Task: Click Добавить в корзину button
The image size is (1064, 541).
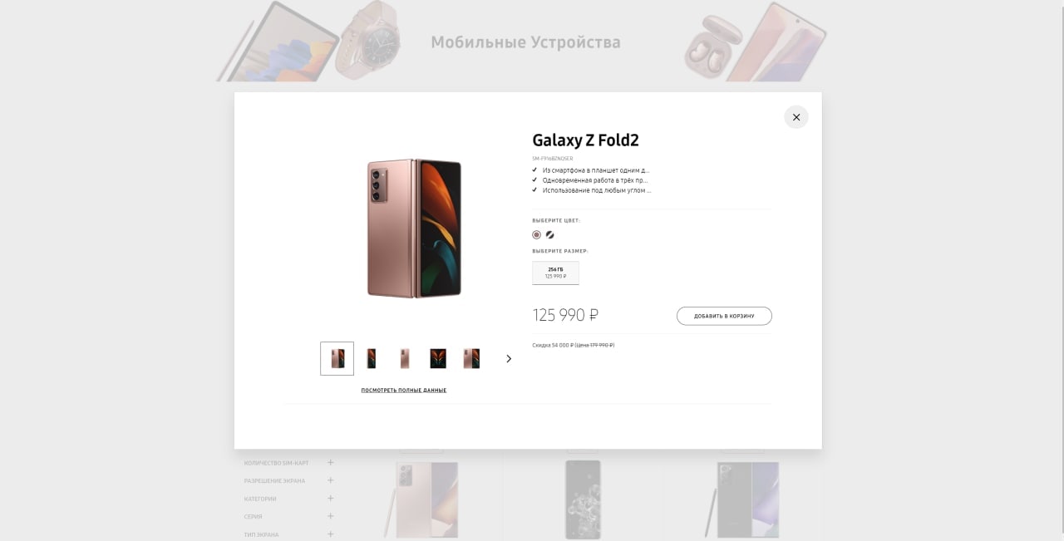Action: click(x=724, y=316)
